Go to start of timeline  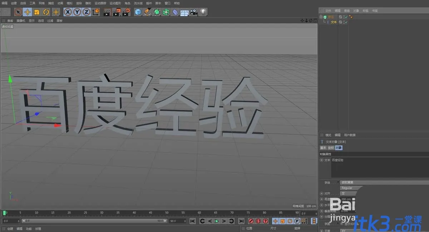click(193, 221)
